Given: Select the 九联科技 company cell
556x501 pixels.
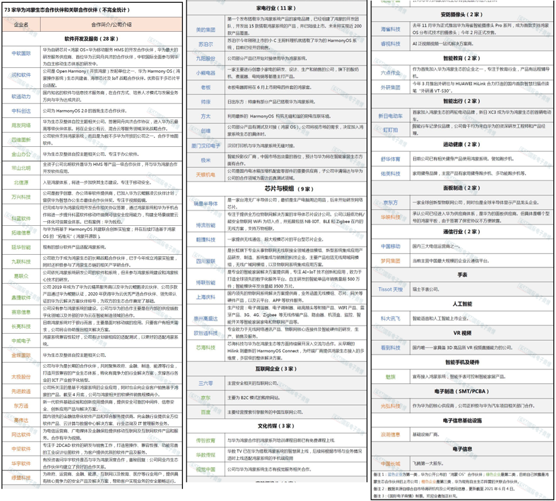Looking at the screenshot, I should click(21, 262).
